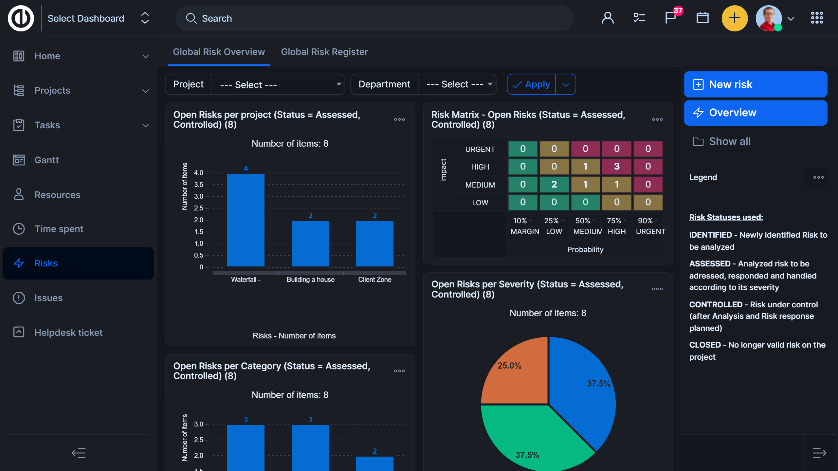The height and width of the screenshot is (471, 838).
Task: Open the nine-dot apps grid menu
Action: click(817, 18)
